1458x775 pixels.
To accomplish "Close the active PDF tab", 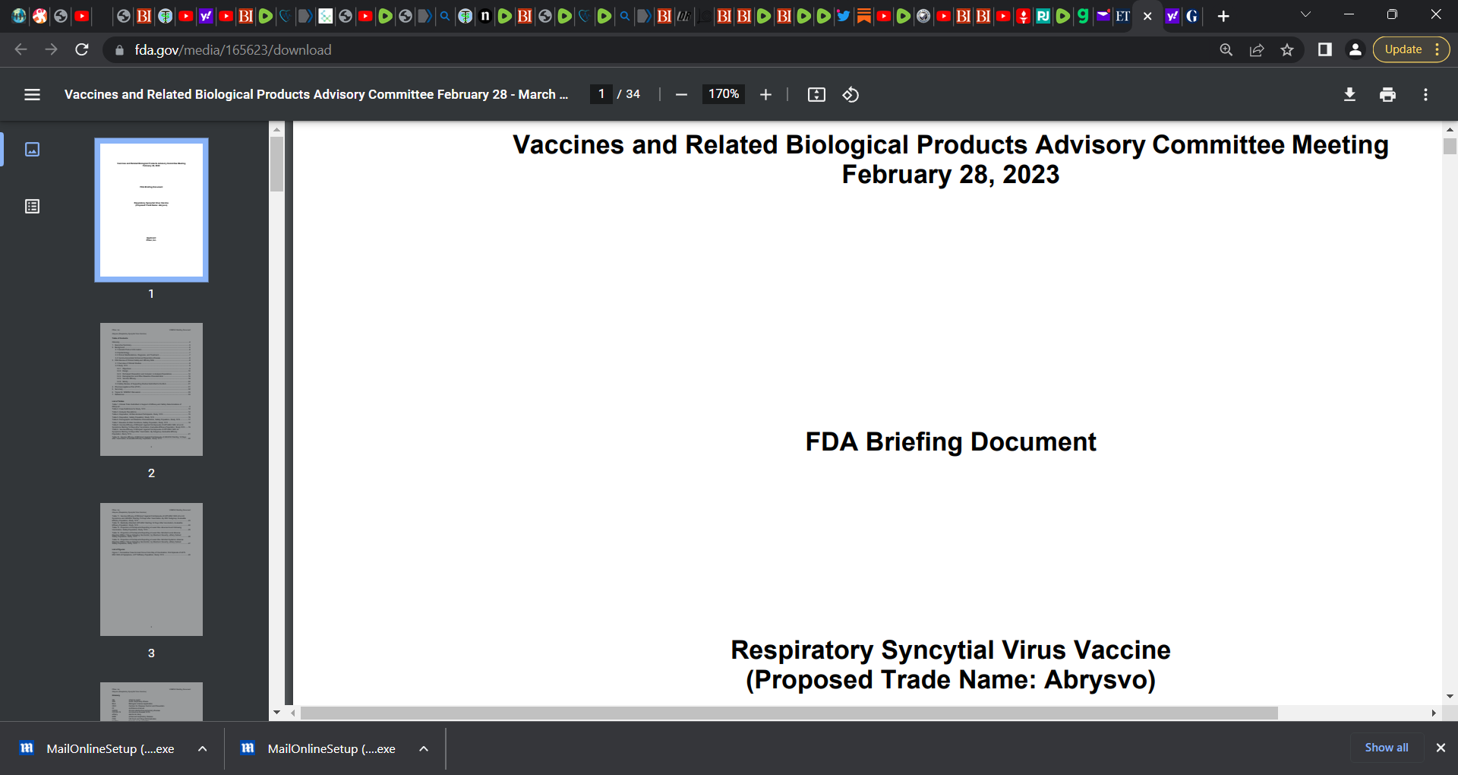I will pos(1147,16).
